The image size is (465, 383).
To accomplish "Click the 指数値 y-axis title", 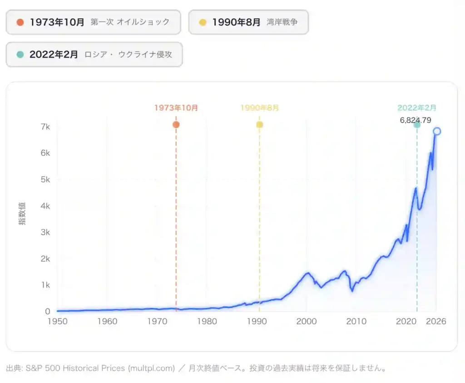I will (x=22, y=214).
